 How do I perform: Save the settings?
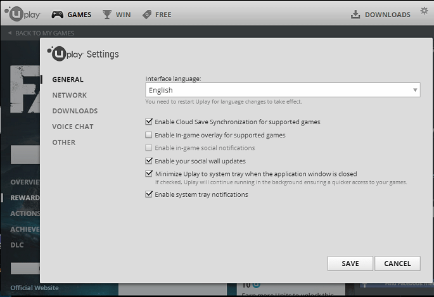point(350,263)
